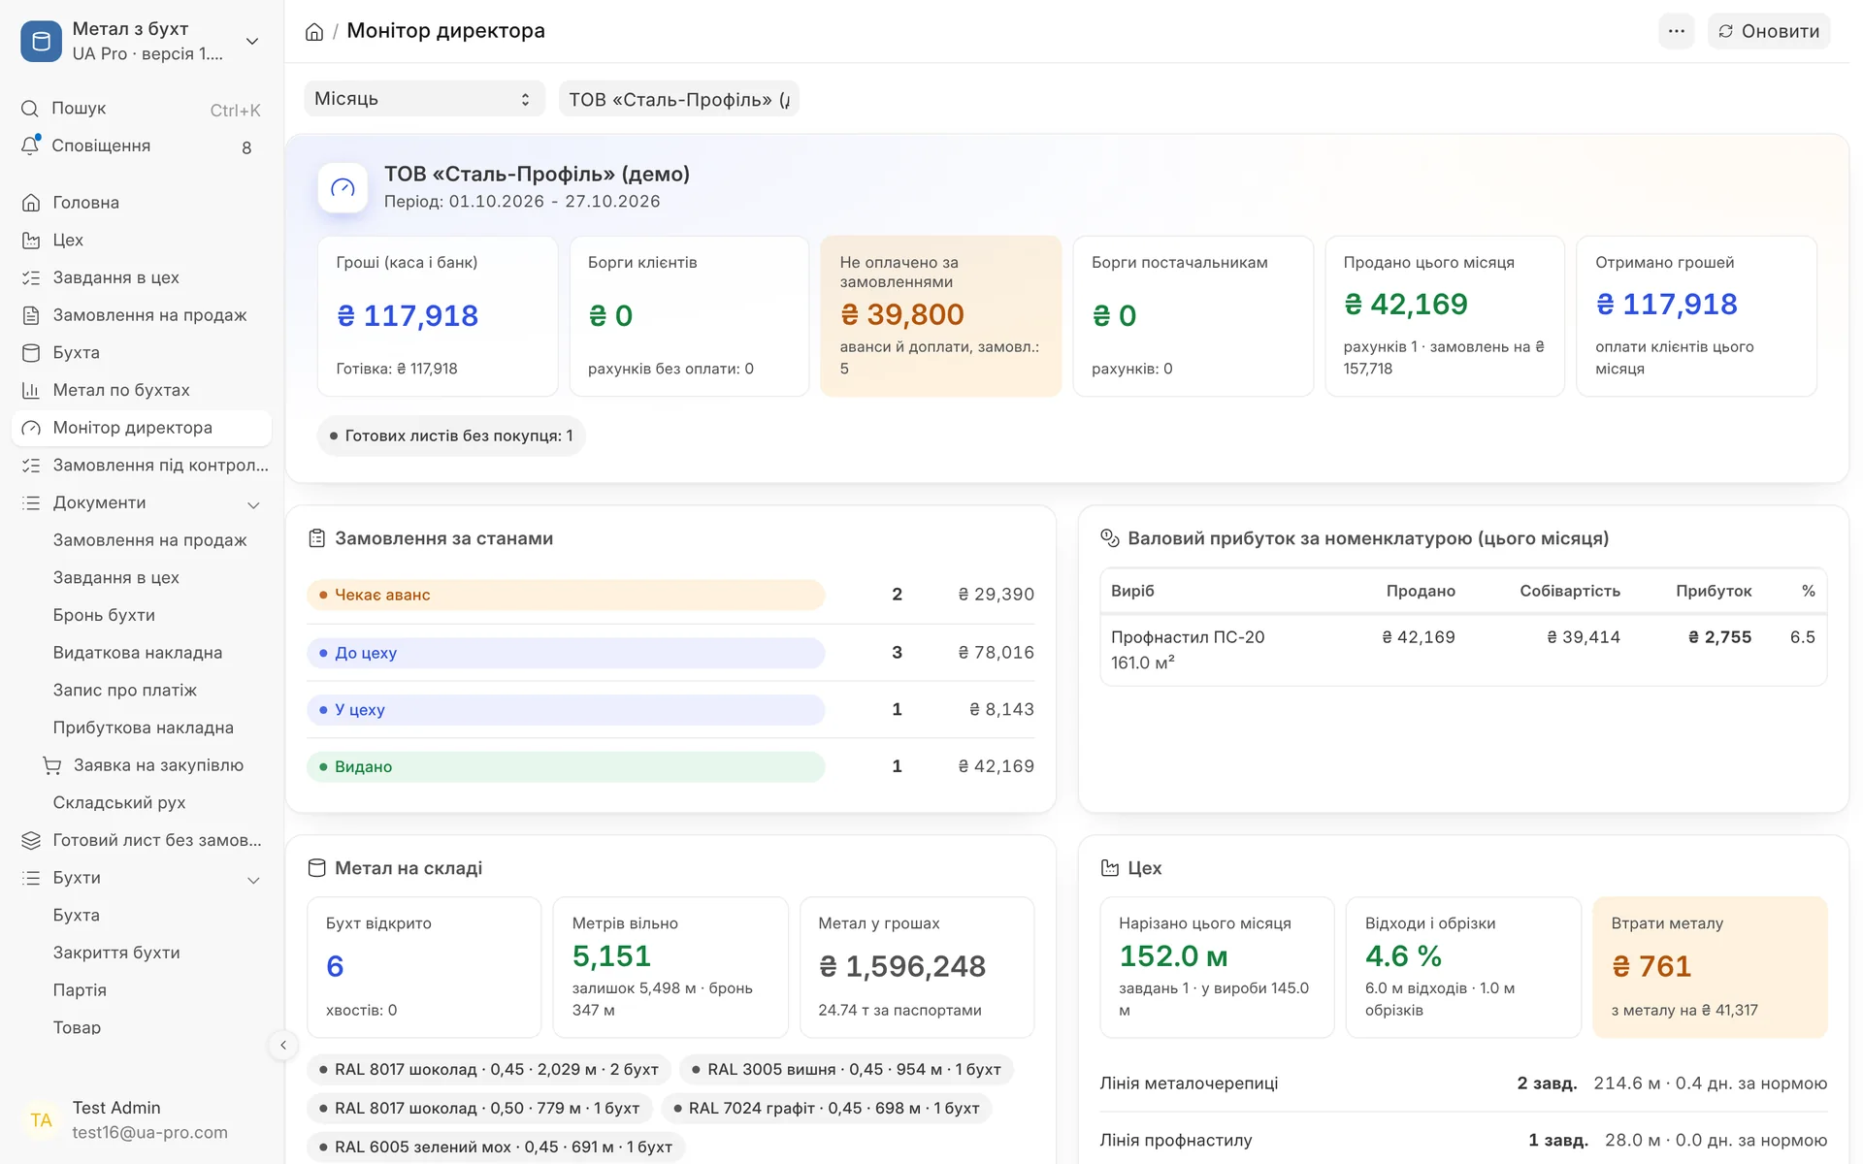Expand the workspace switcher chevron
Image resolution: width=1863 pixels, height=1164 pixels.
tap(252, 42)
